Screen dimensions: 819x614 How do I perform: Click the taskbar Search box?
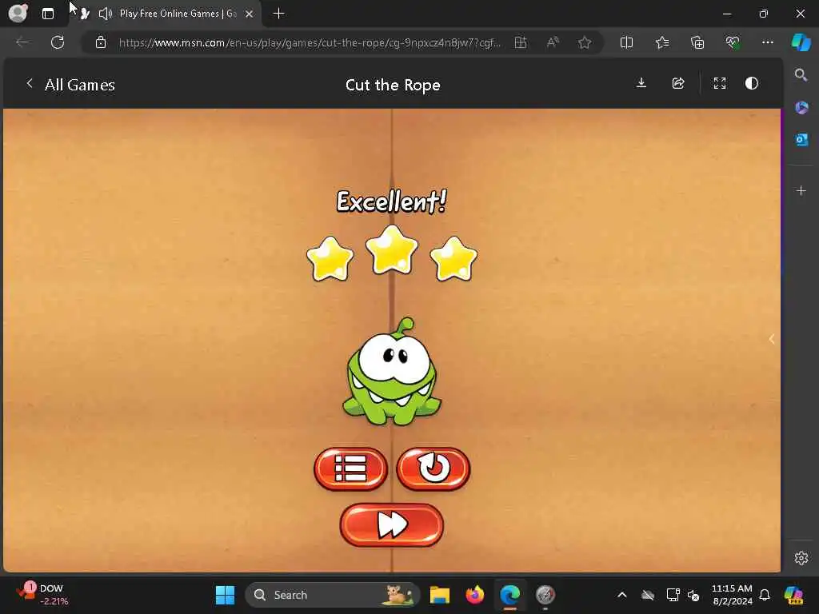click(x=333, y=595)
